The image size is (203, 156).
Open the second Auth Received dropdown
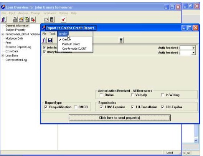point(193,53)
